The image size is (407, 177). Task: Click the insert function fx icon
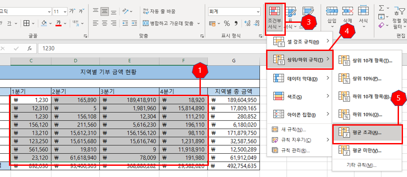click(30, 48)
